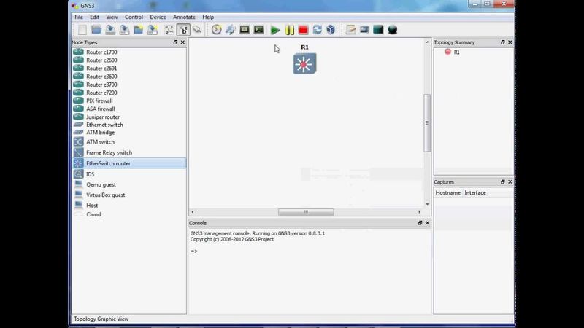Click the Snapshot clock icon
This screenshot has height=328, width=584.
[x=216, y=30]
